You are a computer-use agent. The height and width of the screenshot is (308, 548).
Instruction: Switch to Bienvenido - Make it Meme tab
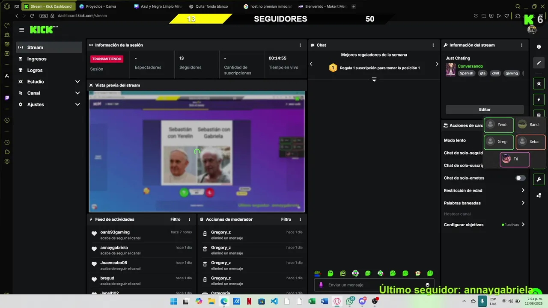tap(322, 6)
